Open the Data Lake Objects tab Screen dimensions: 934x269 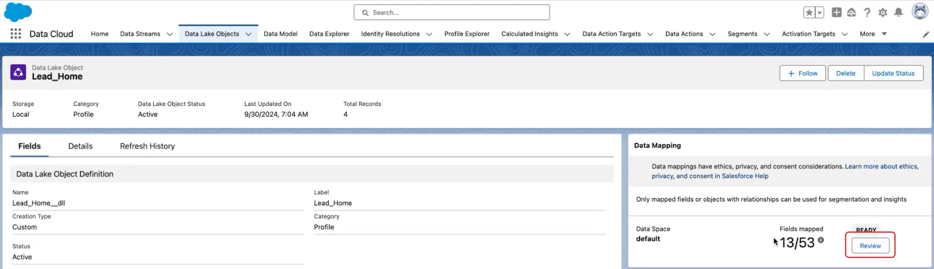point(212,34)
